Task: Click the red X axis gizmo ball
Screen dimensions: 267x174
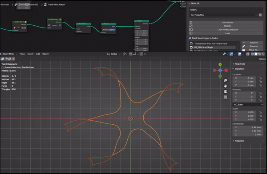Action: pyautogui.click(x=226, y=70)
